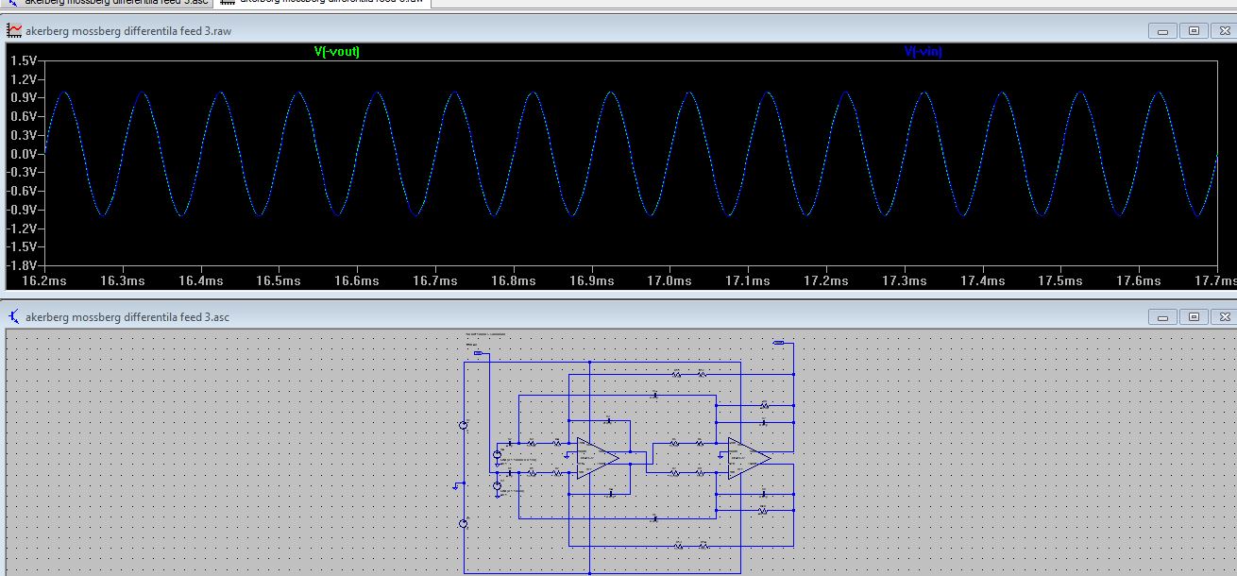
Task: Click the 16.2ms time axis label
Action: (x=44, y=281)
